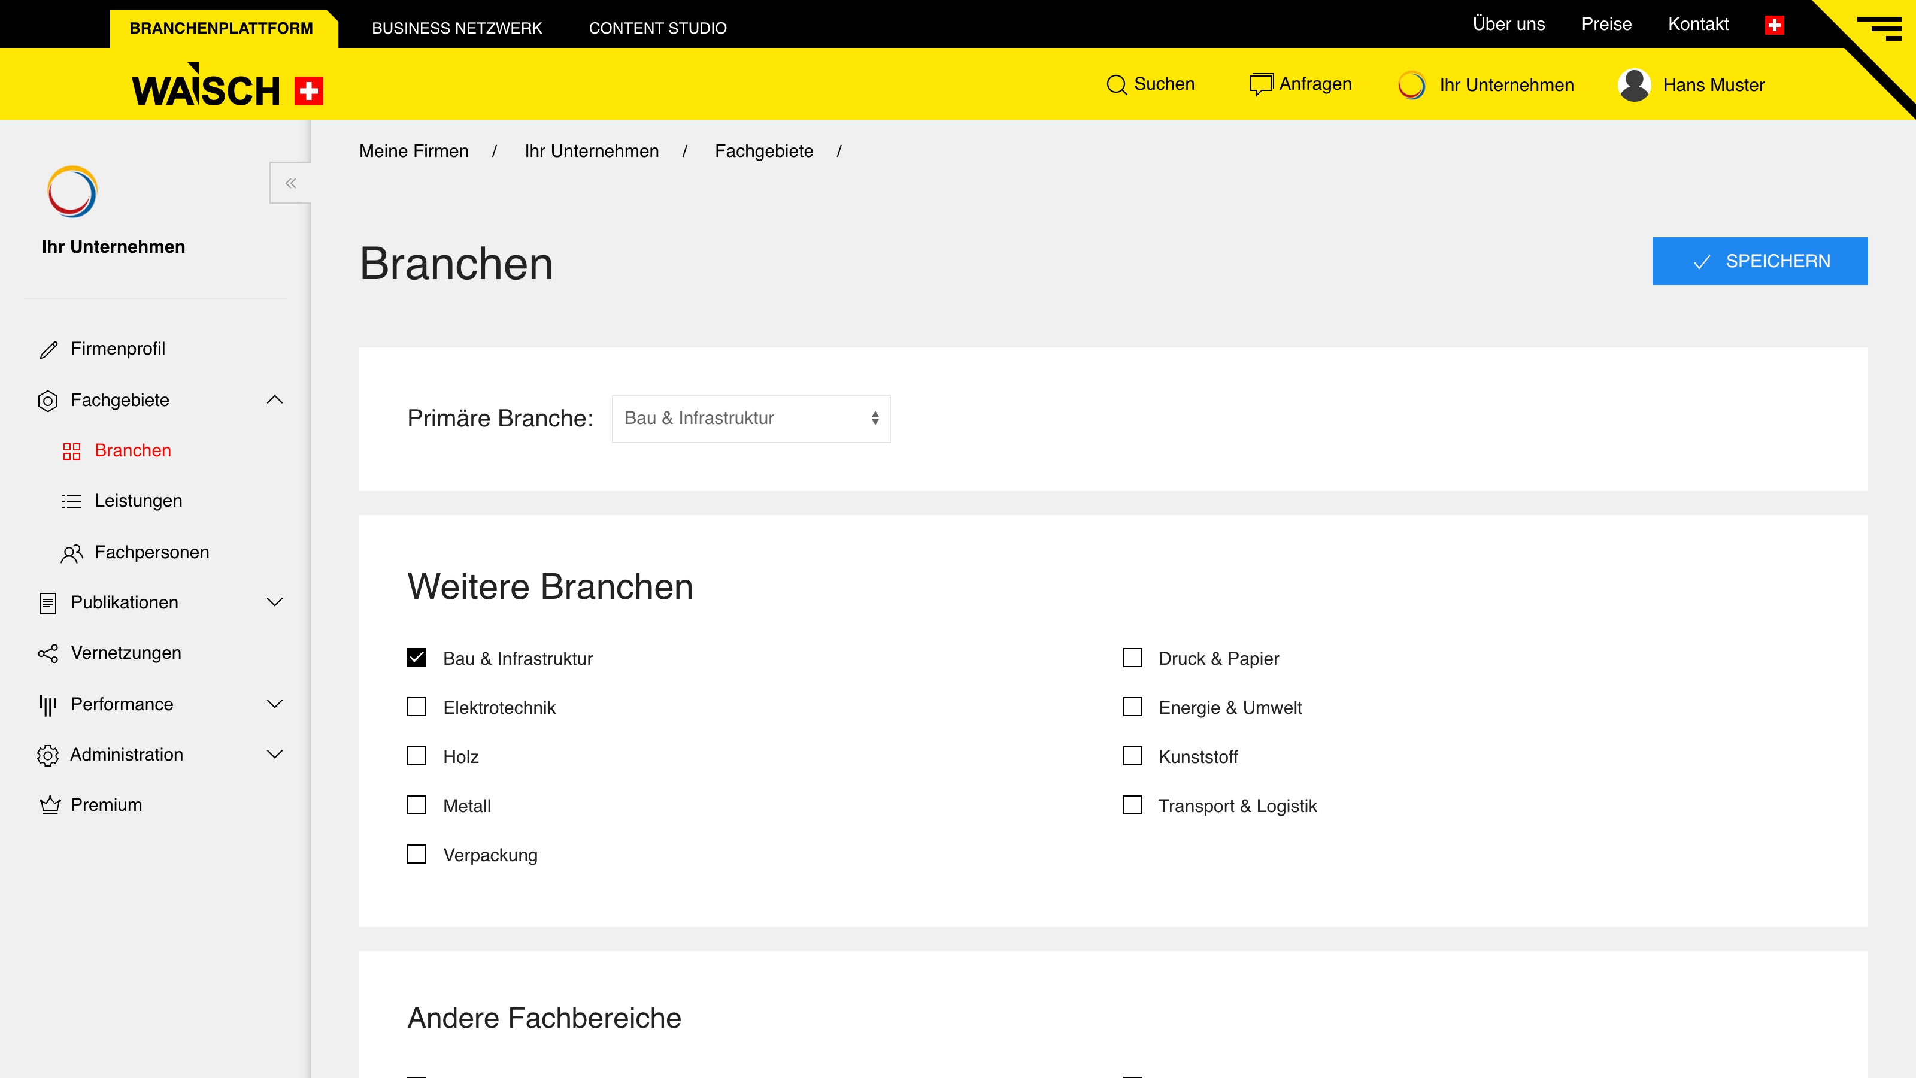Image resolution: width=1916 pixels, height=1078 pixels.
Task: Check the Metall checkbox
Action: [417, 805]
